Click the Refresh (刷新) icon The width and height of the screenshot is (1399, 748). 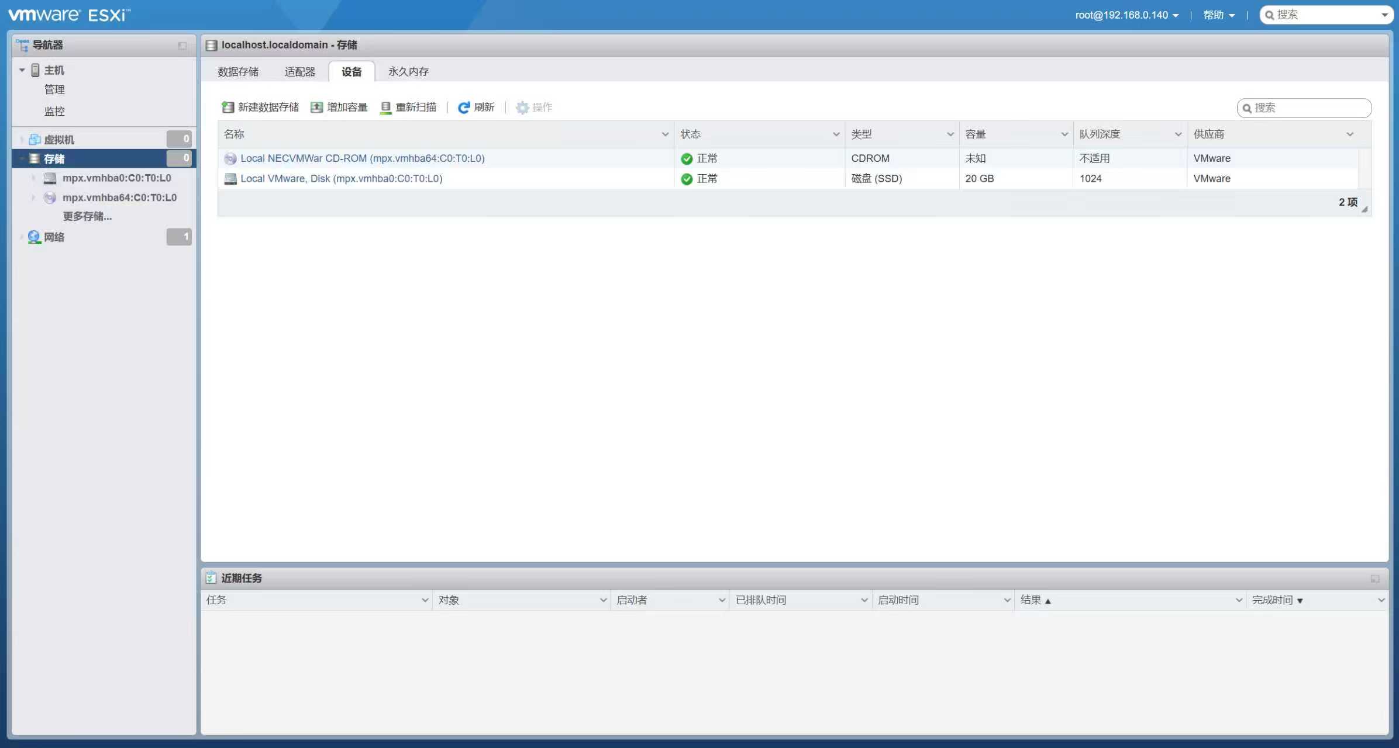point(464,108)
